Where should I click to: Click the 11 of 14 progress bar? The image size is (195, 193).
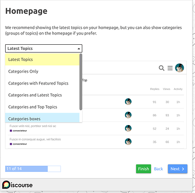[x=33, y=169]
